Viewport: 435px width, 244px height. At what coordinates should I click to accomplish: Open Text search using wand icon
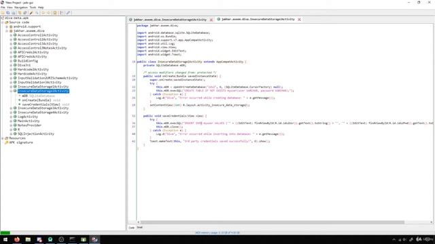click(x=31, y=13)
